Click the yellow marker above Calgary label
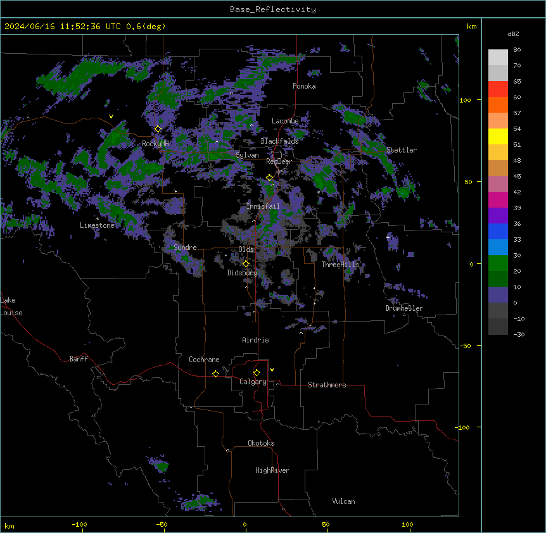 [x=257, y=373]
